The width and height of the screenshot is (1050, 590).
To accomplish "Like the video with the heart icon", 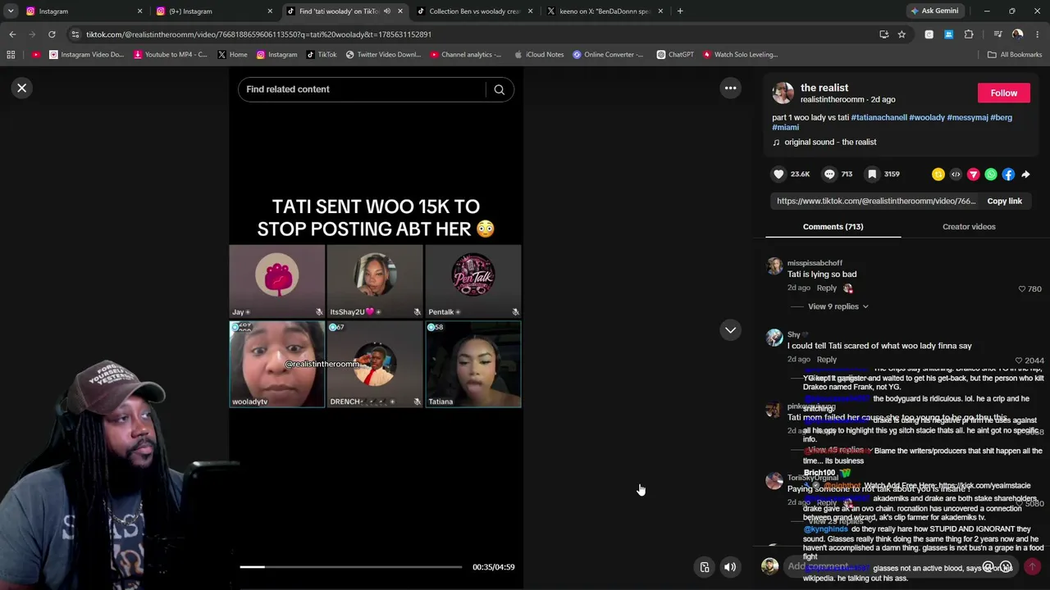I will pyautogui.click(x=778, y=174).
